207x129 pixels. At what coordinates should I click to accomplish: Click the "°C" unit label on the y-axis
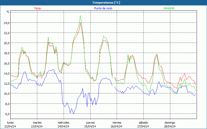click(x=8, y=12)
